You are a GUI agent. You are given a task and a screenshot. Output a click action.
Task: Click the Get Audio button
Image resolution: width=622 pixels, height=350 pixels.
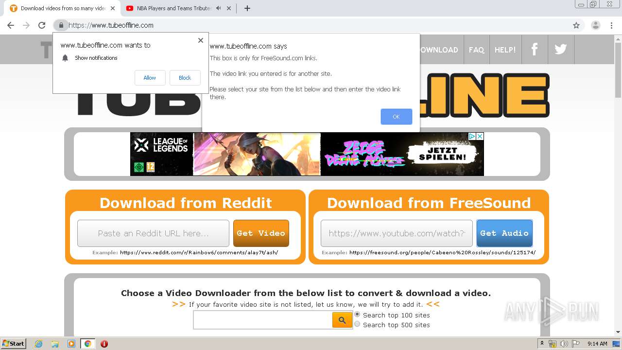(504, 233)
